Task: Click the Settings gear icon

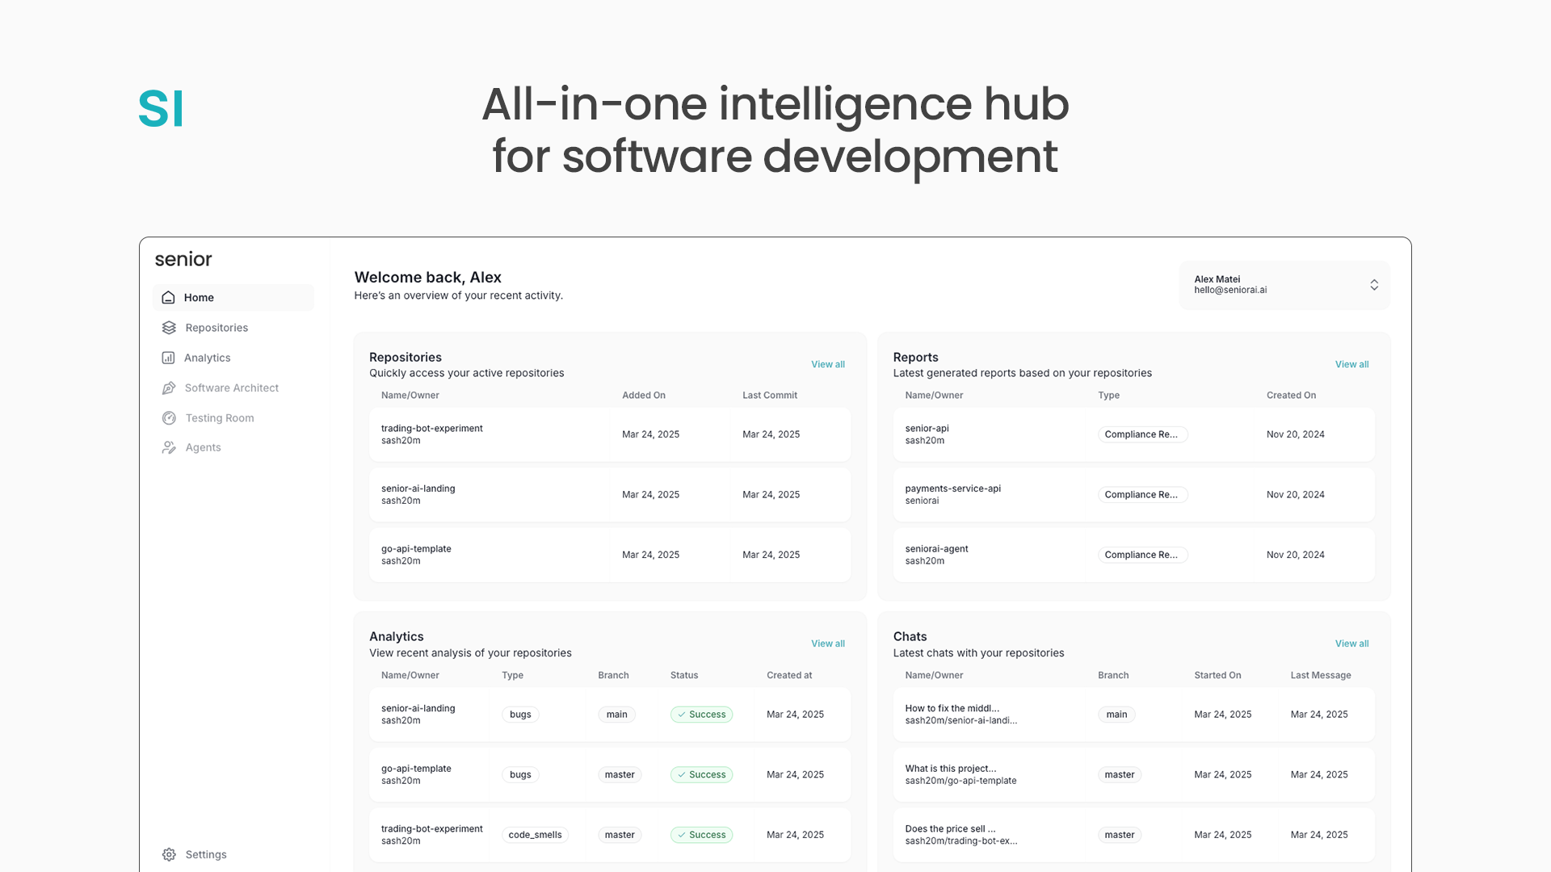Action: [x=169, y=854]
